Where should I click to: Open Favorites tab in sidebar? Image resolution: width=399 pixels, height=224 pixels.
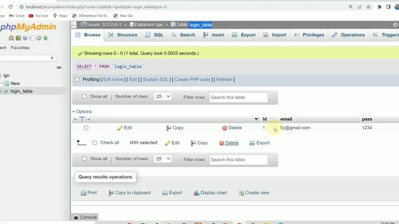(x=20, y=48)
